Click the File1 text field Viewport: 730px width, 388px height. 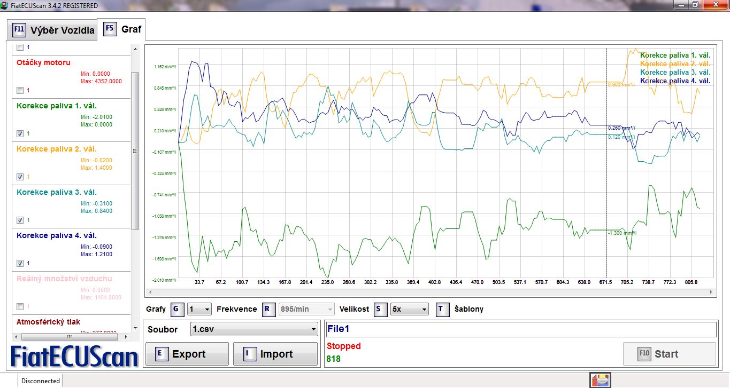tap(520, 330)
